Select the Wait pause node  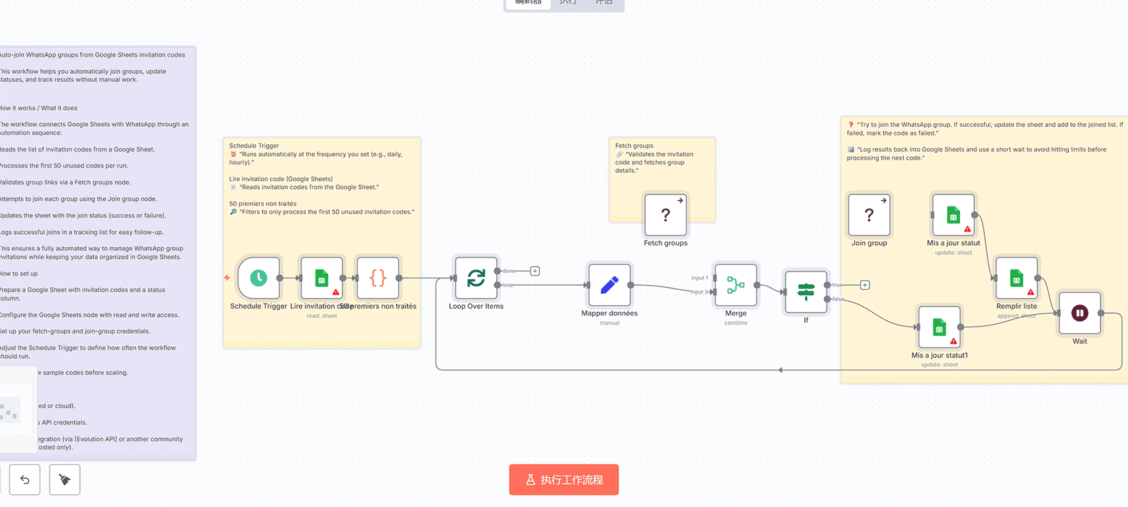tap(1080, 313)
